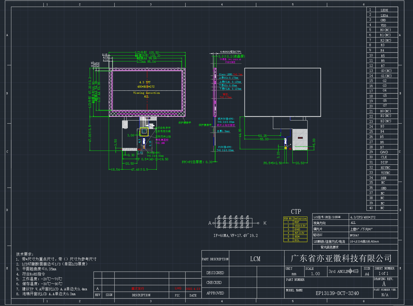Screen dimensions: 413x306
Task: Select the 4.3 TFT label in the display
Action: pos(145,82)
